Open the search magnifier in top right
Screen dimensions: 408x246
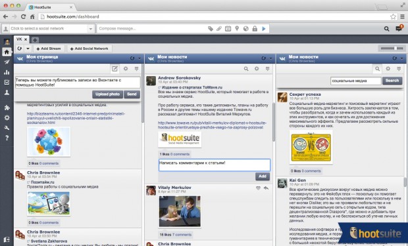(387, 29)
